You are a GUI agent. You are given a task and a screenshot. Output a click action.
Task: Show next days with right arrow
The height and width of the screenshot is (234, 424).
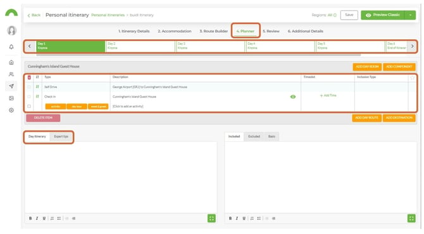(412, 47)
